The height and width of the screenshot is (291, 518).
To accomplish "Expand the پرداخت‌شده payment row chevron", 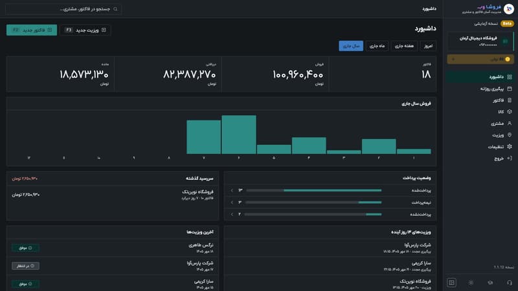I will 232,190.
